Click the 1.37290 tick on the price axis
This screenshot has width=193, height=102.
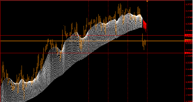pyautogui.click(x=189, y=11)
